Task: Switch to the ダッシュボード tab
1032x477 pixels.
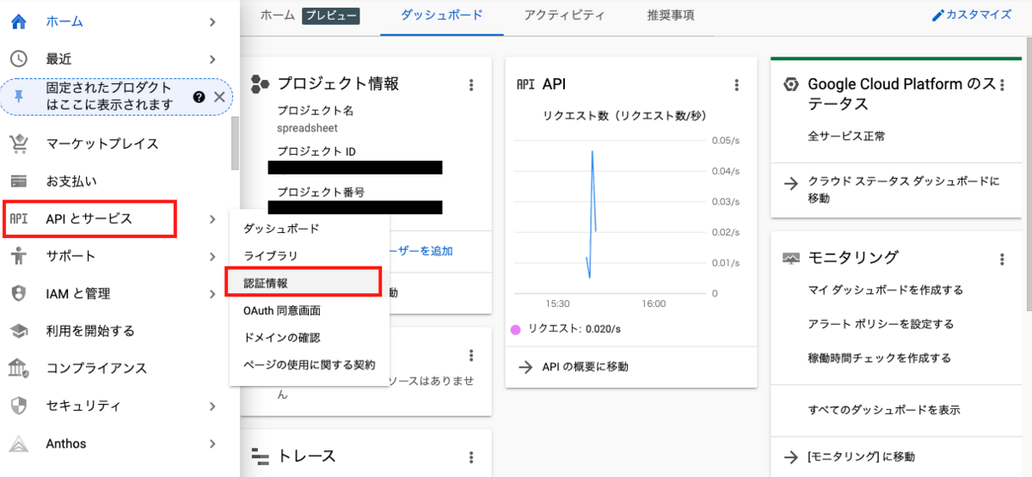Action: coord(441,15)
